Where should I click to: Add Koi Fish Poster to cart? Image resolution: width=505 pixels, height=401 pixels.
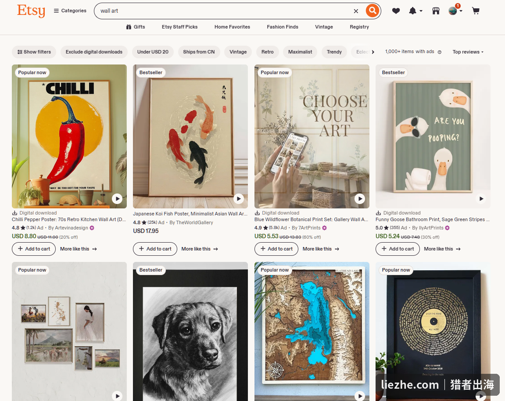[x=155, y=249]
